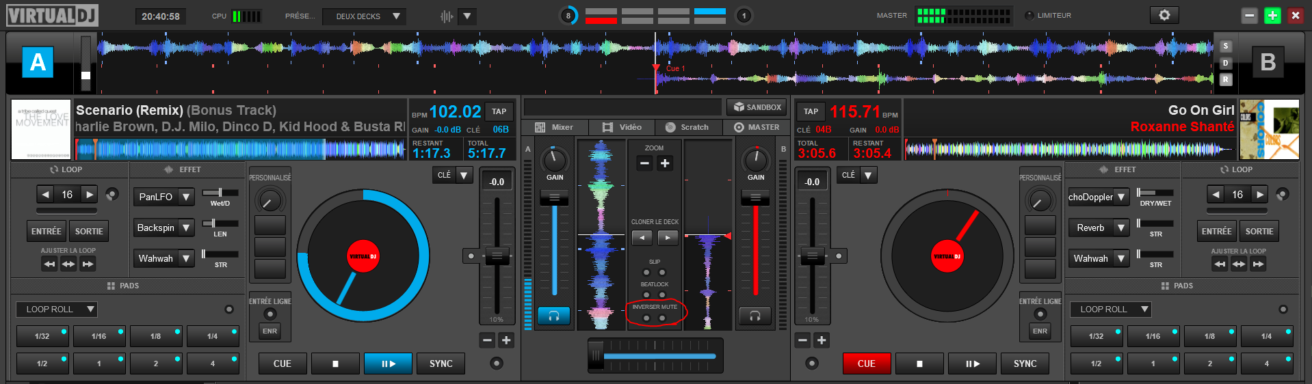Stop playback on deck B

[919, 364]
